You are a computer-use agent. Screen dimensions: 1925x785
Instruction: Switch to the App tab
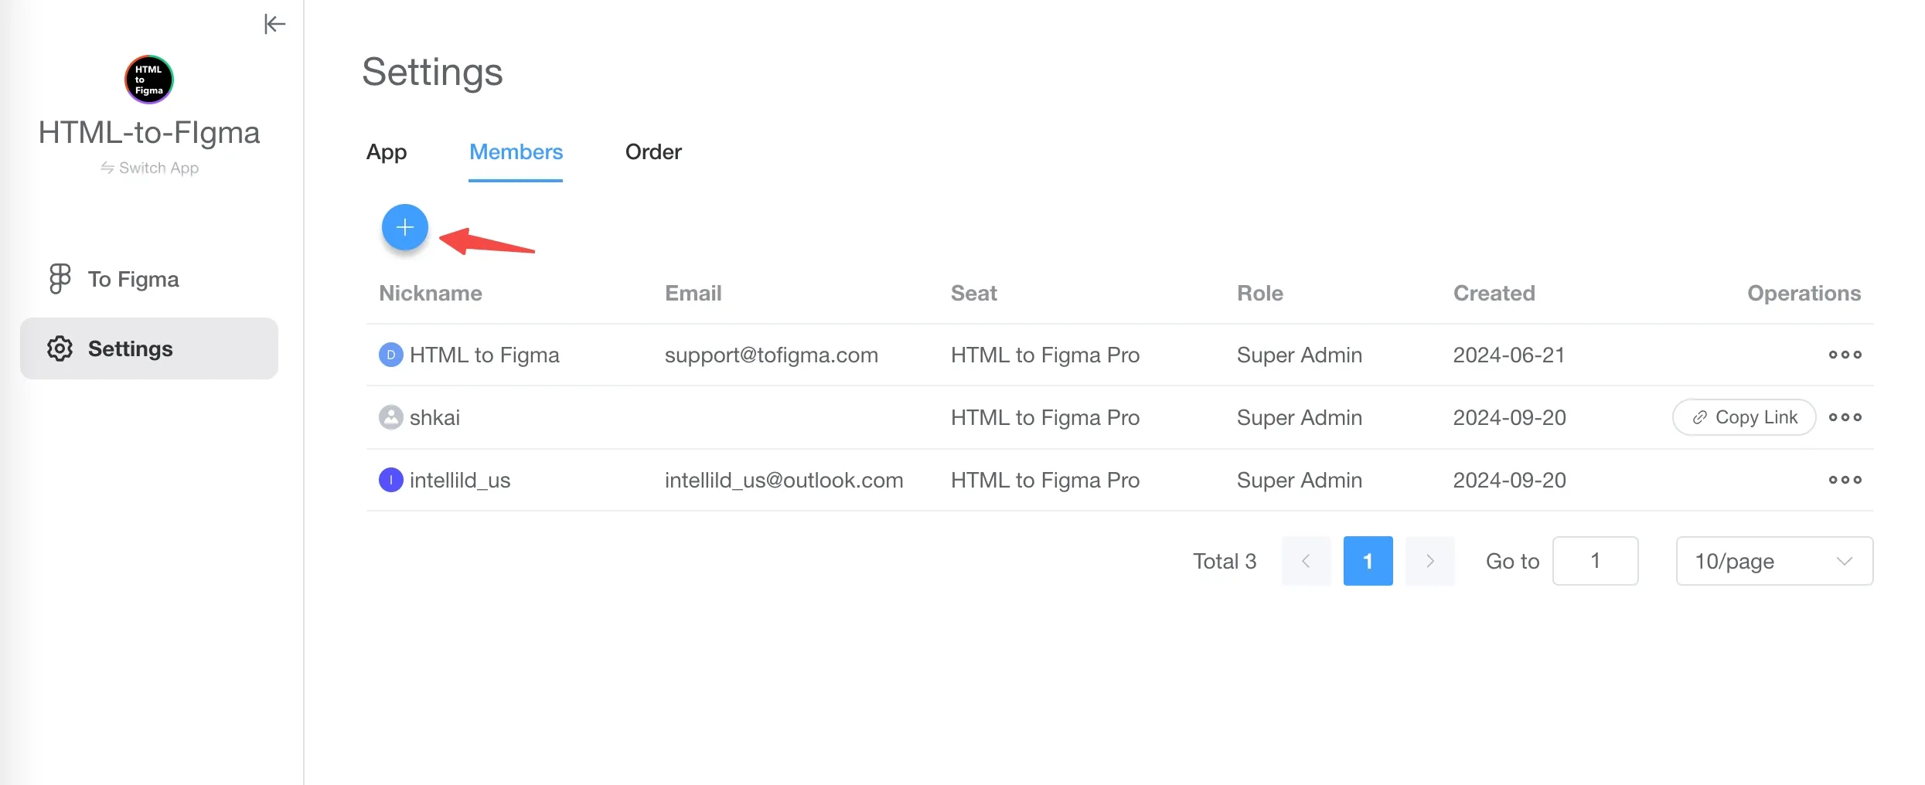click(x=387, y=152)
